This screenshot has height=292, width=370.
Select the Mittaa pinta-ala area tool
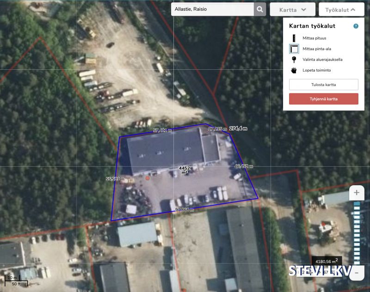(294, 49)
